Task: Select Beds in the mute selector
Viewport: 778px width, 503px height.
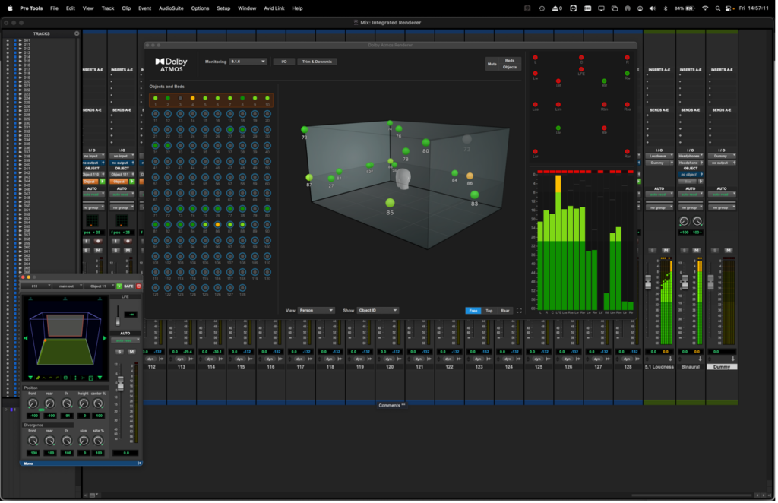Action: pos(510,61)
